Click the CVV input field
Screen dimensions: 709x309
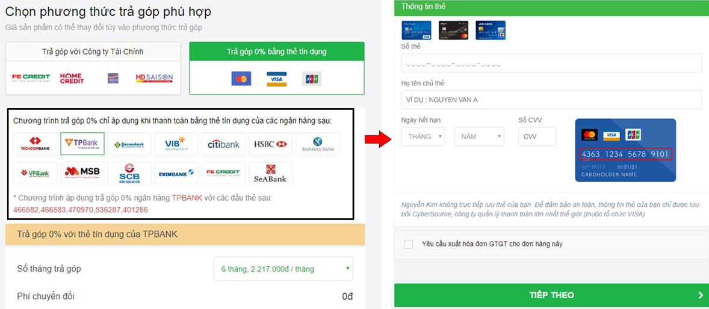coord(537,136)
